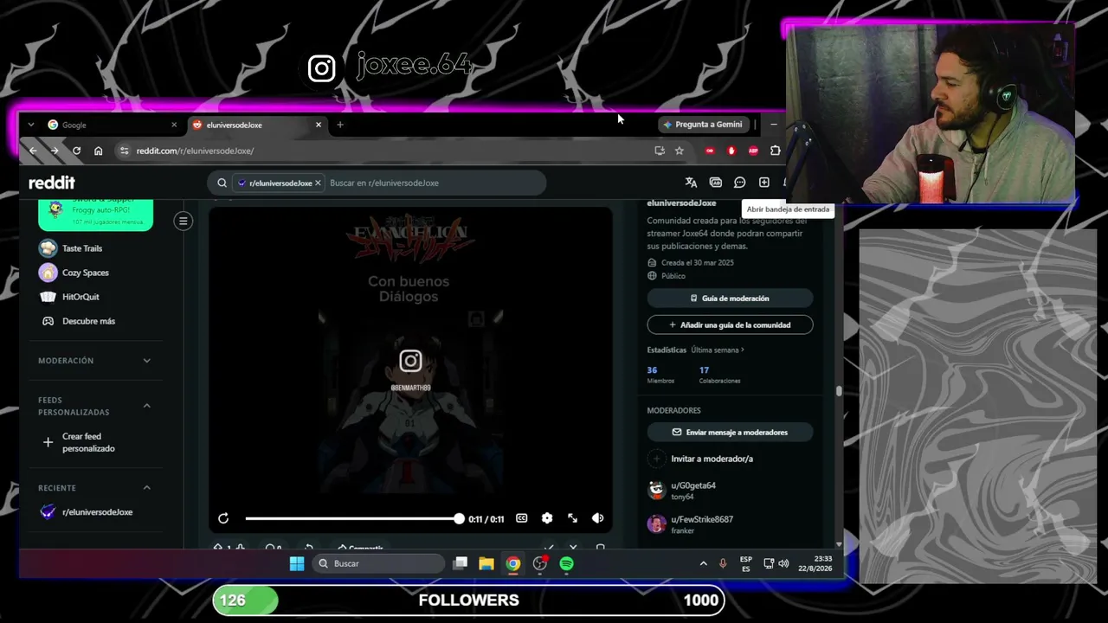Open the Windows Start menu
This screenshot has height=623, width=1108.
pos(297,563)
